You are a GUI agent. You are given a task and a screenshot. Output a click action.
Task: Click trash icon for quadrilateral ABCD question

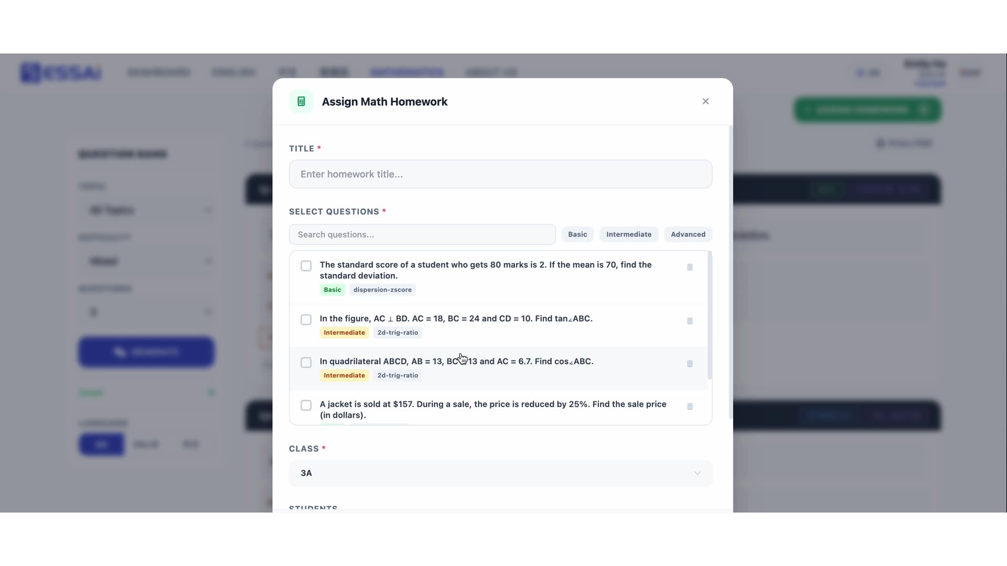point(690,364)
